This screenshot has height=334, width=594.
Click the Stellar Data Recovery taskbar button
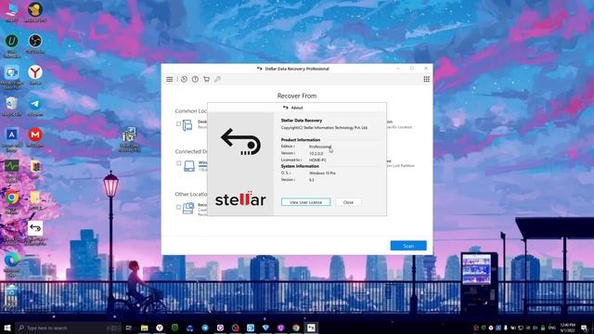click(311, 328)
